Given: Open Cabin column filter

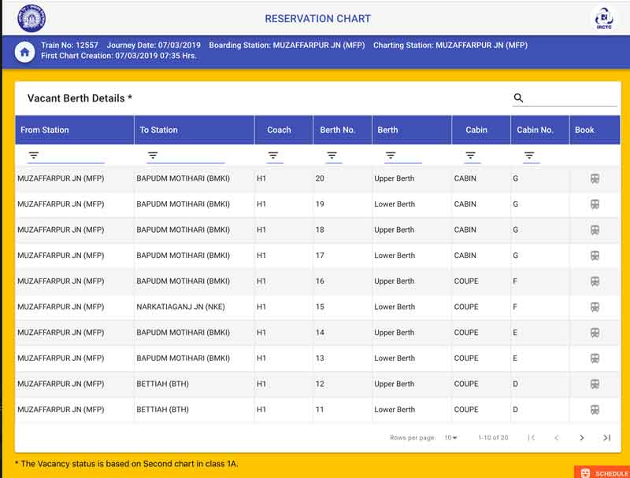Looking at the screenshot, I should (x=472, y=156).
